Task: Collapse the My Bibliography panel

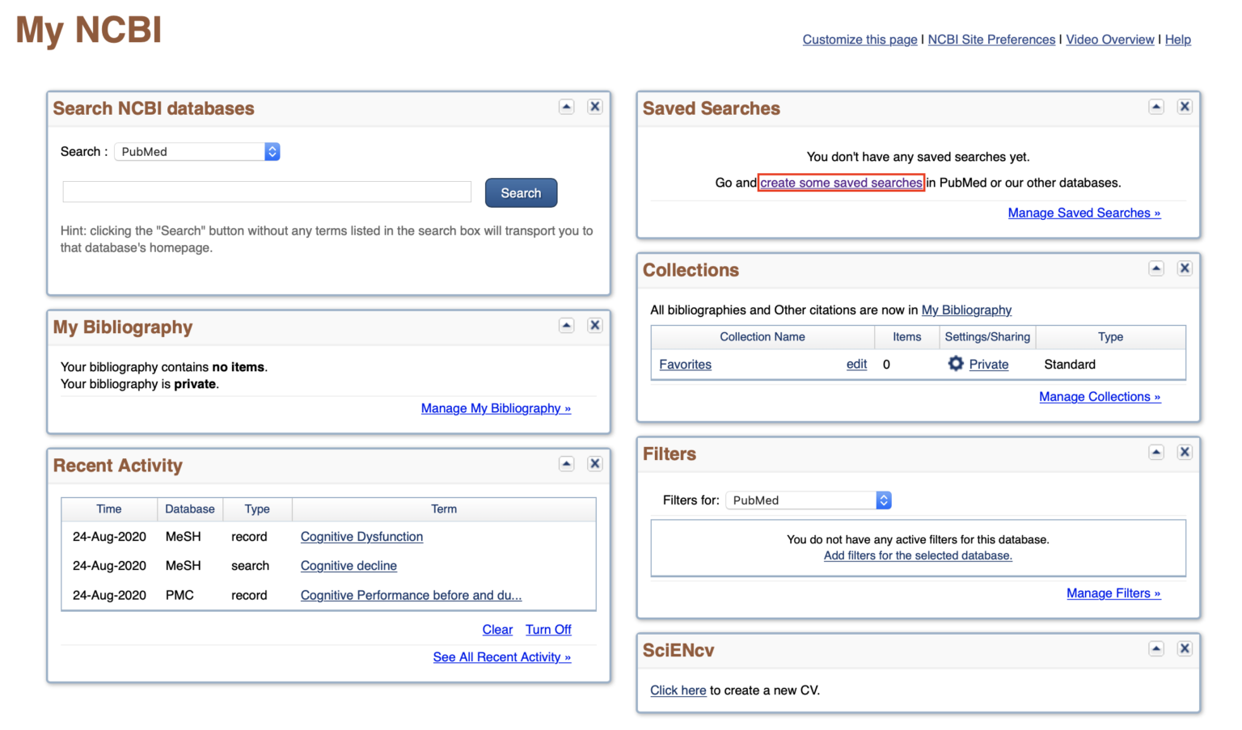Action: [x=566, y=325]
